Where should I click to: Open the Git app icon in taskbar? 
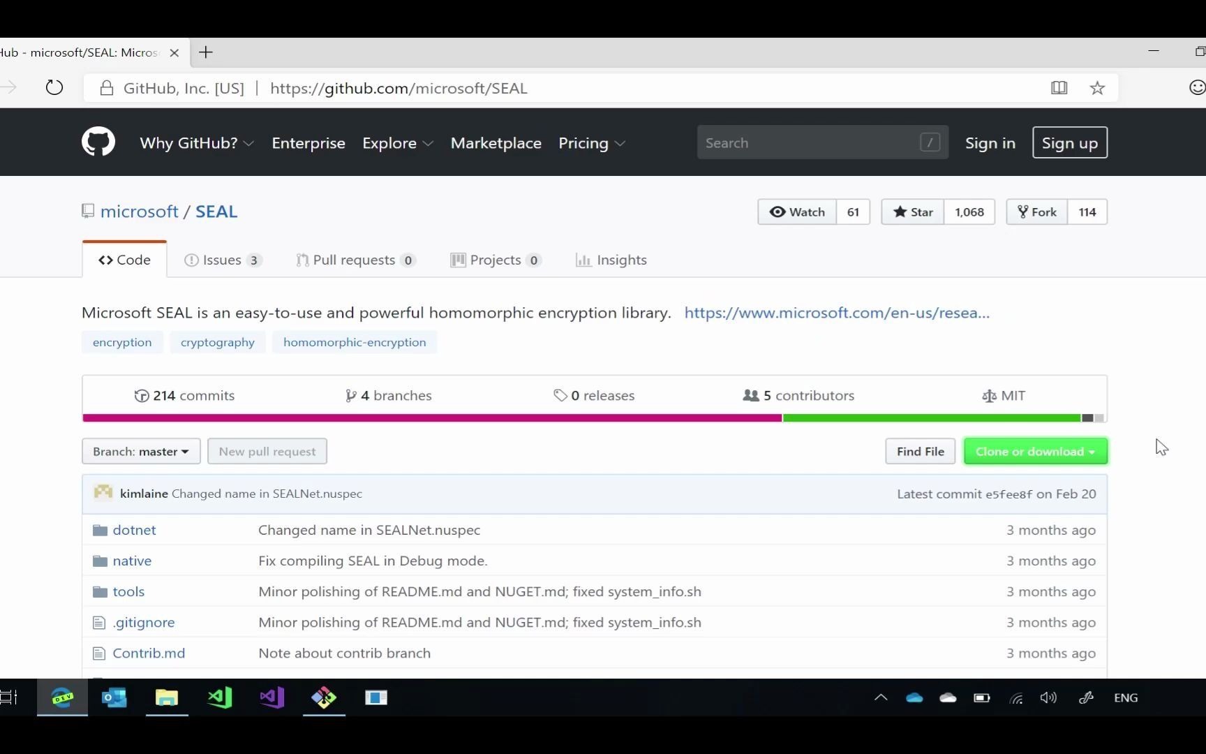[x=324, y=697]
